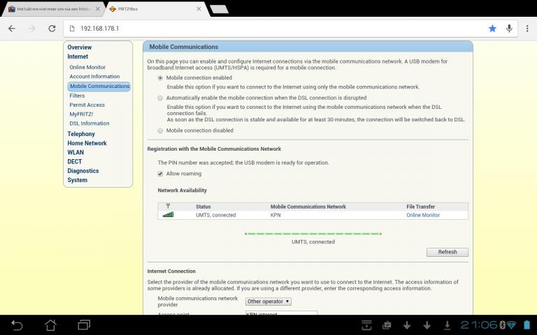Tap the File Transfer column header
This screenshot has height=335, width=537.
pos(420,207)
